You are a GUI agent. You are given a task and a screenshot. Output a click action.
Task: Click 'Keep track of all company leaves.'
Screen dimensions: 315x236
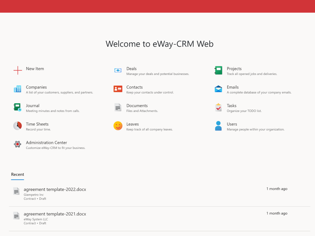click(149, 129)
